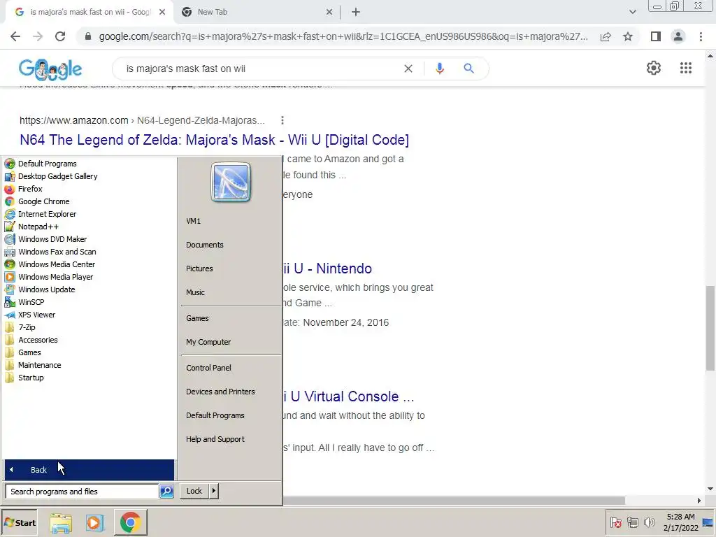Open the Google apps grid

tap(686, 68)
